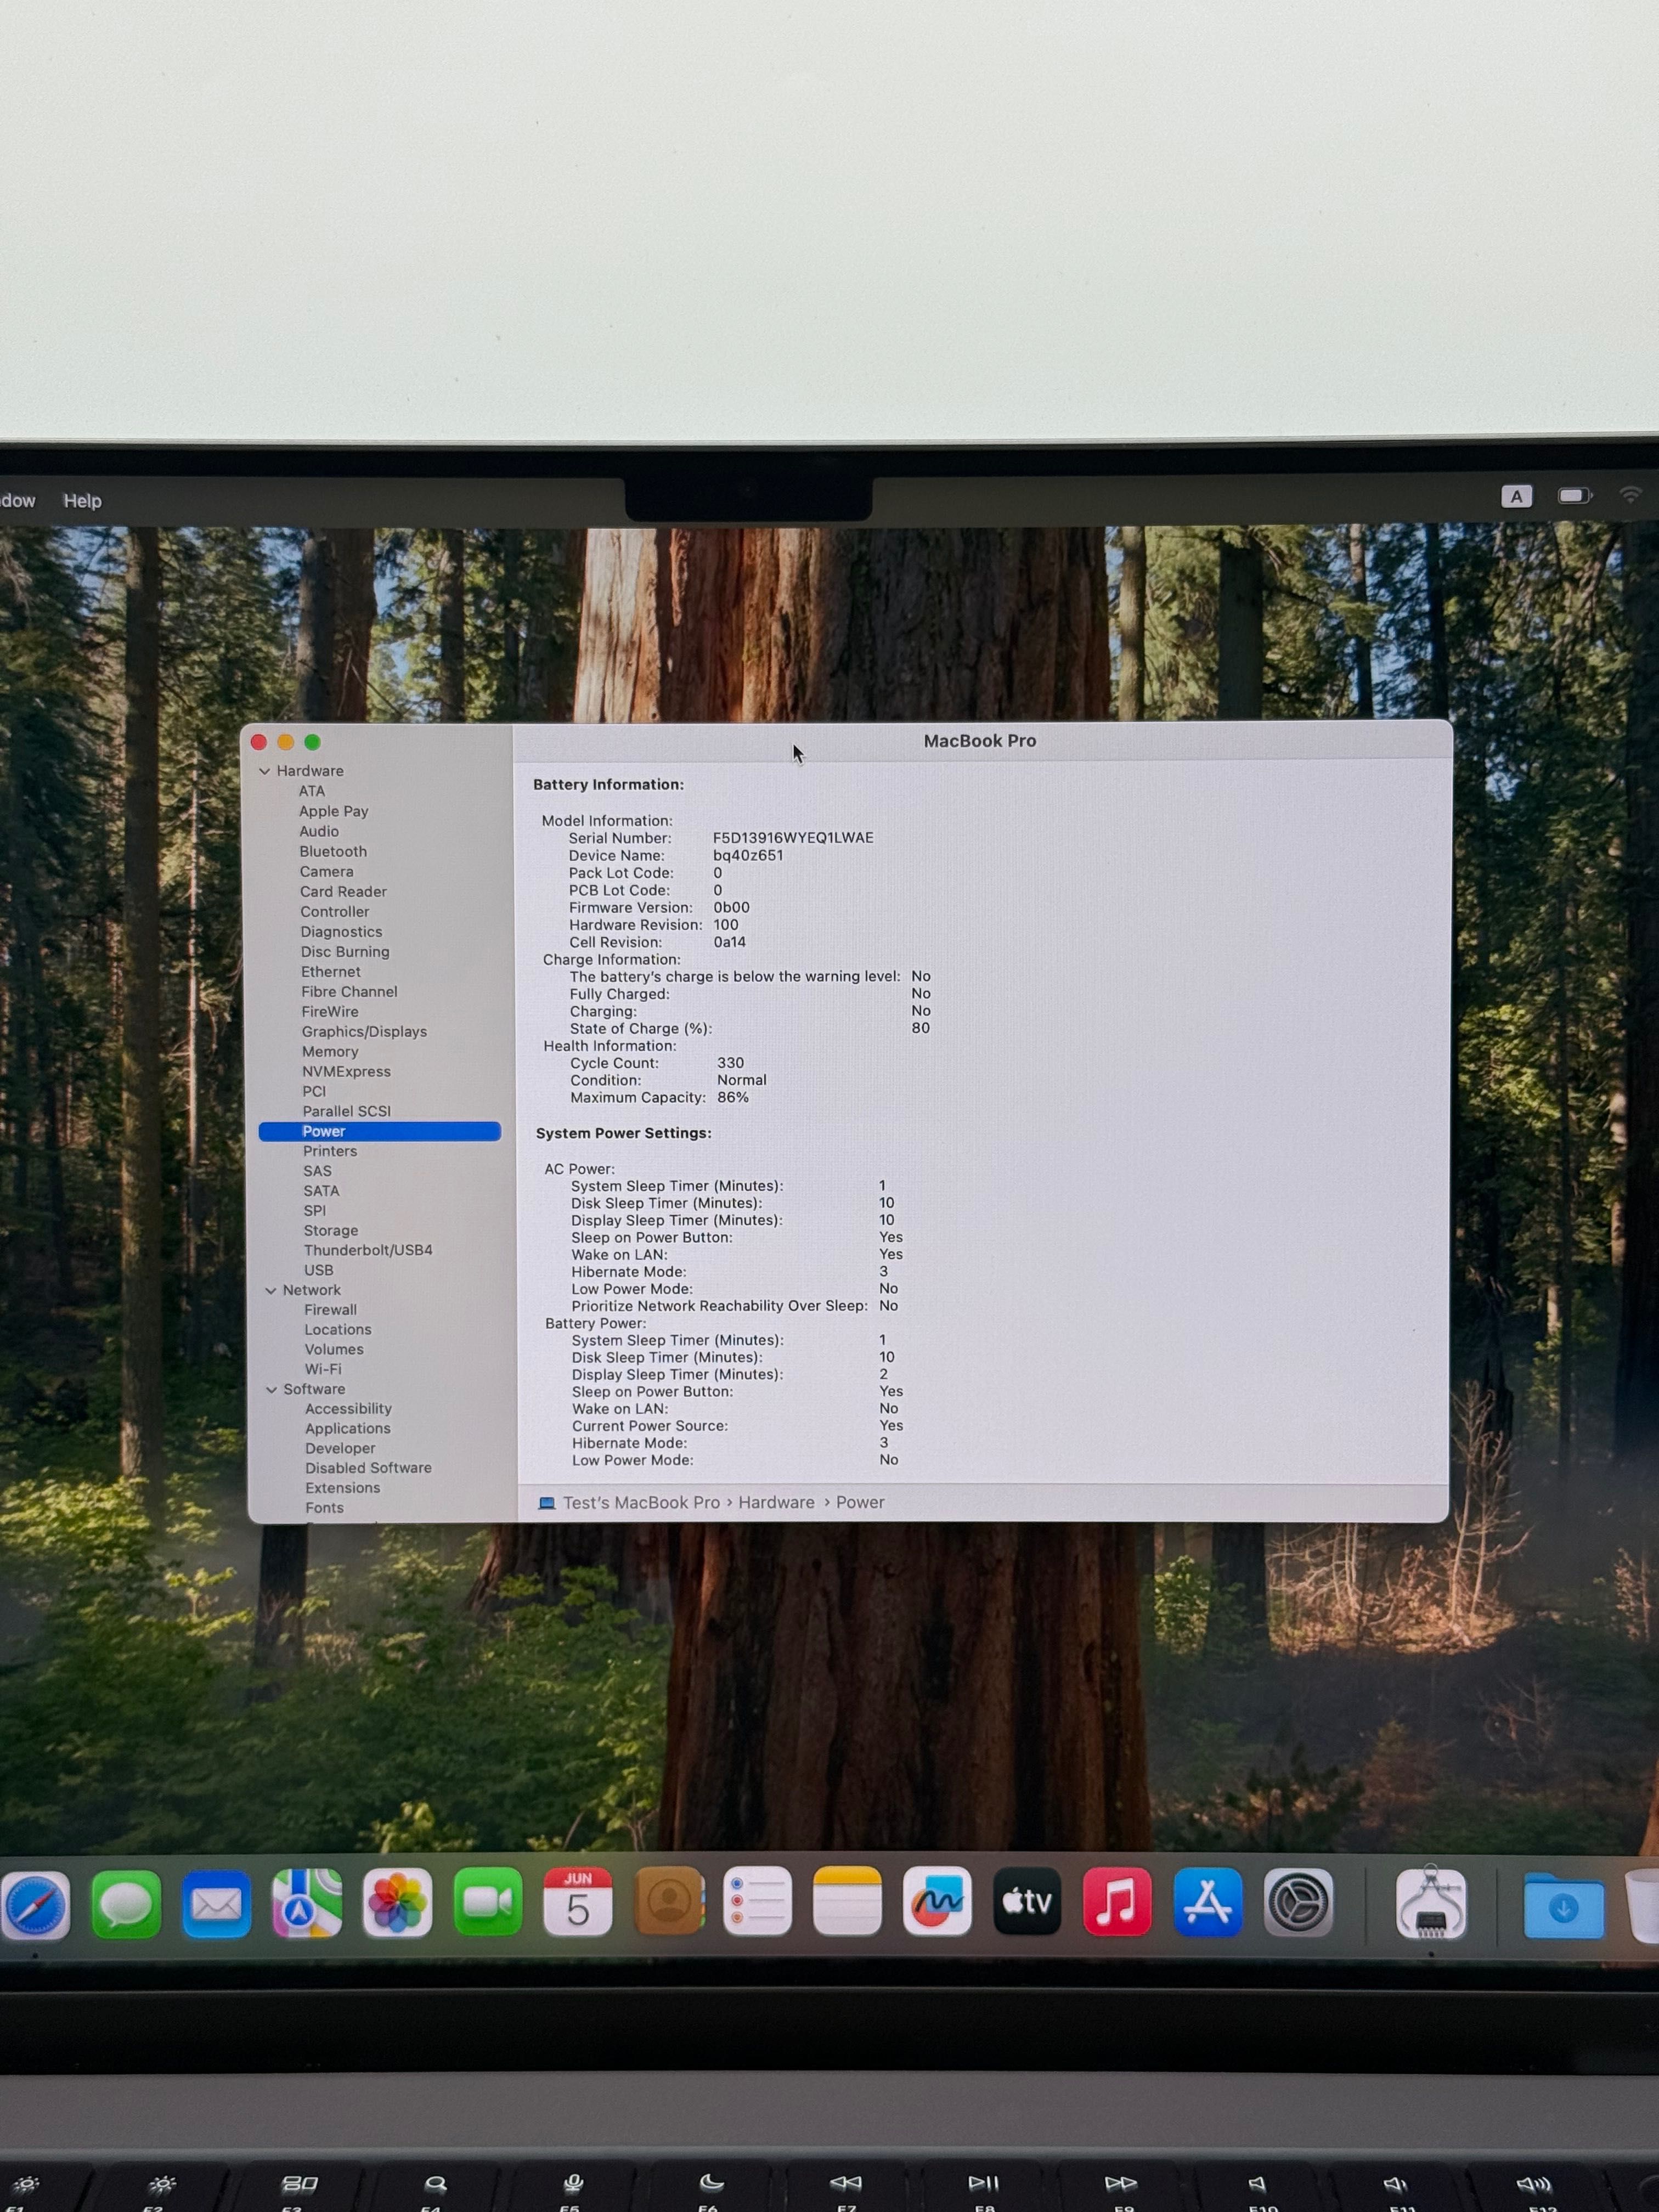Select Disc Burning in sidebar
The image size is (1659, 2212).
tap(345, 951)
